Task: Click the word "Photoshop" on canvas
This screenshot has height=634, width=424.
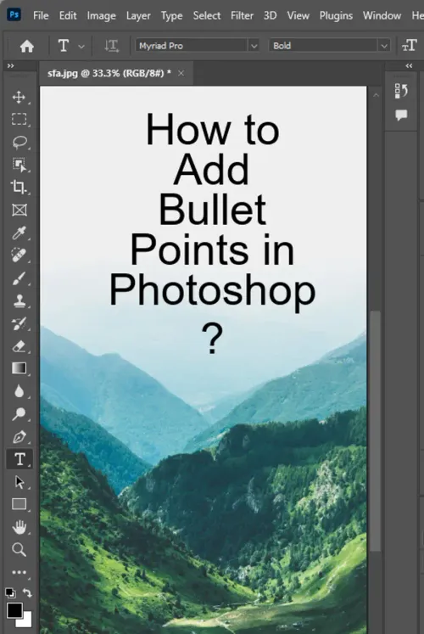Action: (212, 292)
